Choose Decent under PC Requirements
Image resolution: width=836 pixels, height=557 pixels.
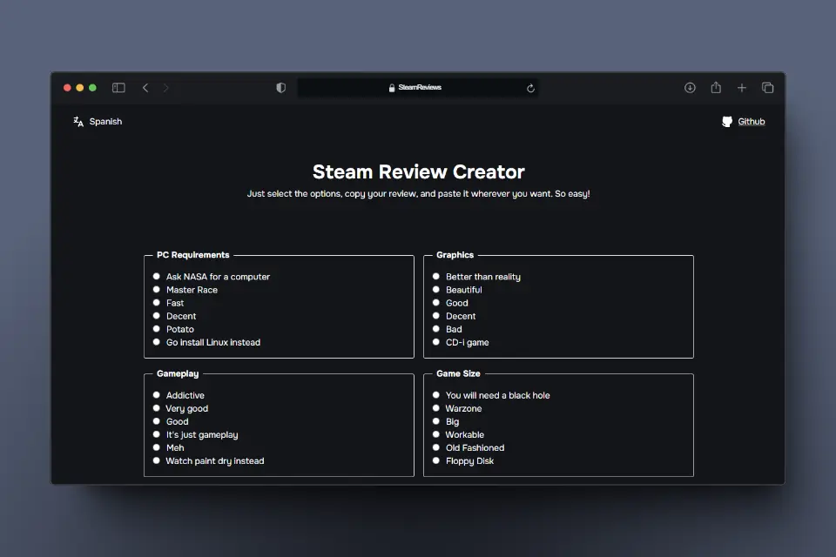(156, 316)
